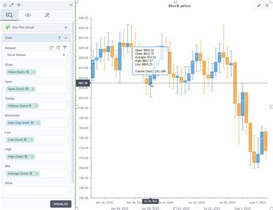
Task: Open settings gear of Average (Sum) pill
Action: coord(31,173)
